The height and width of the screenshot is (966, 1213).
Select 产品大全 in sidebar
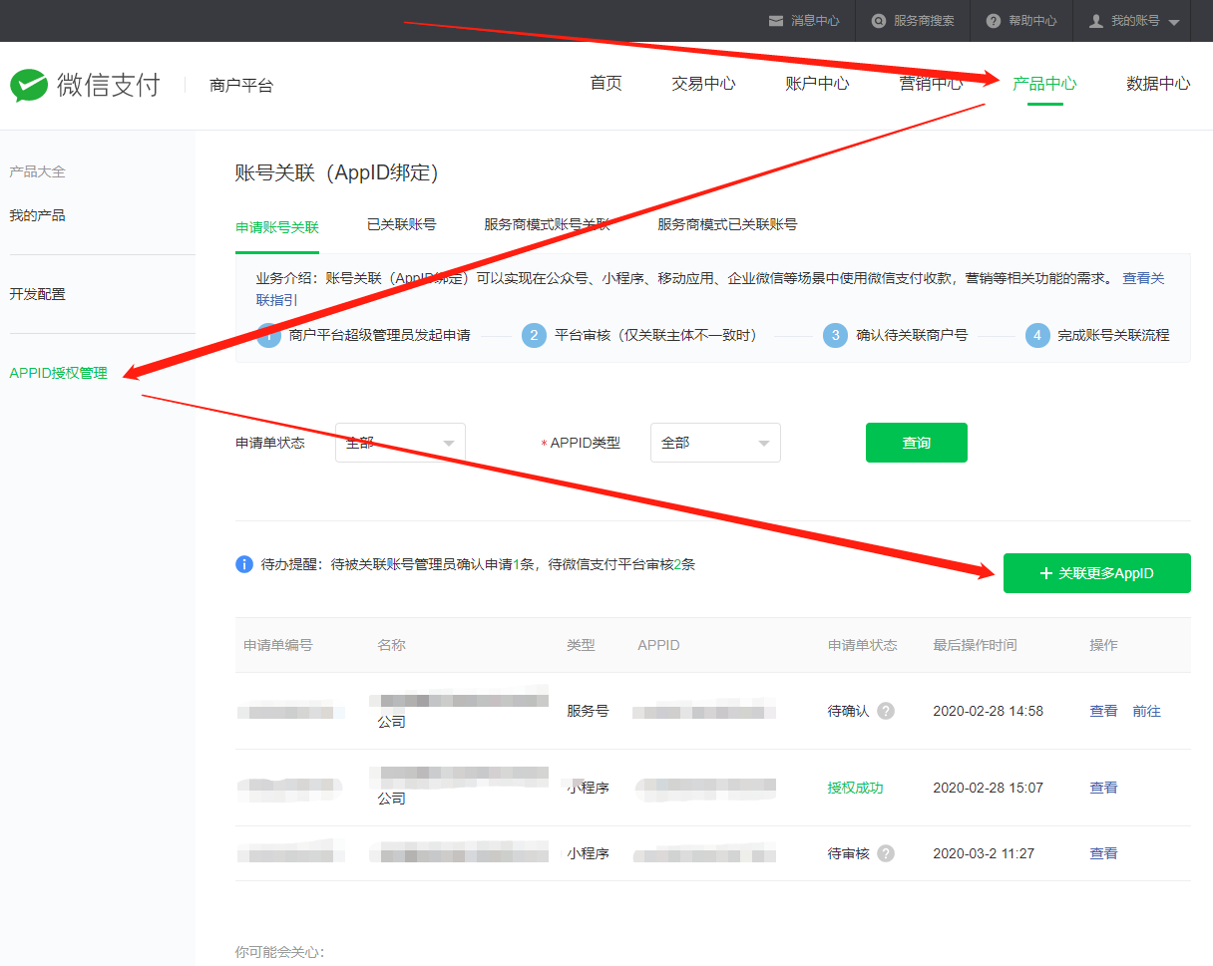(37, 171)
